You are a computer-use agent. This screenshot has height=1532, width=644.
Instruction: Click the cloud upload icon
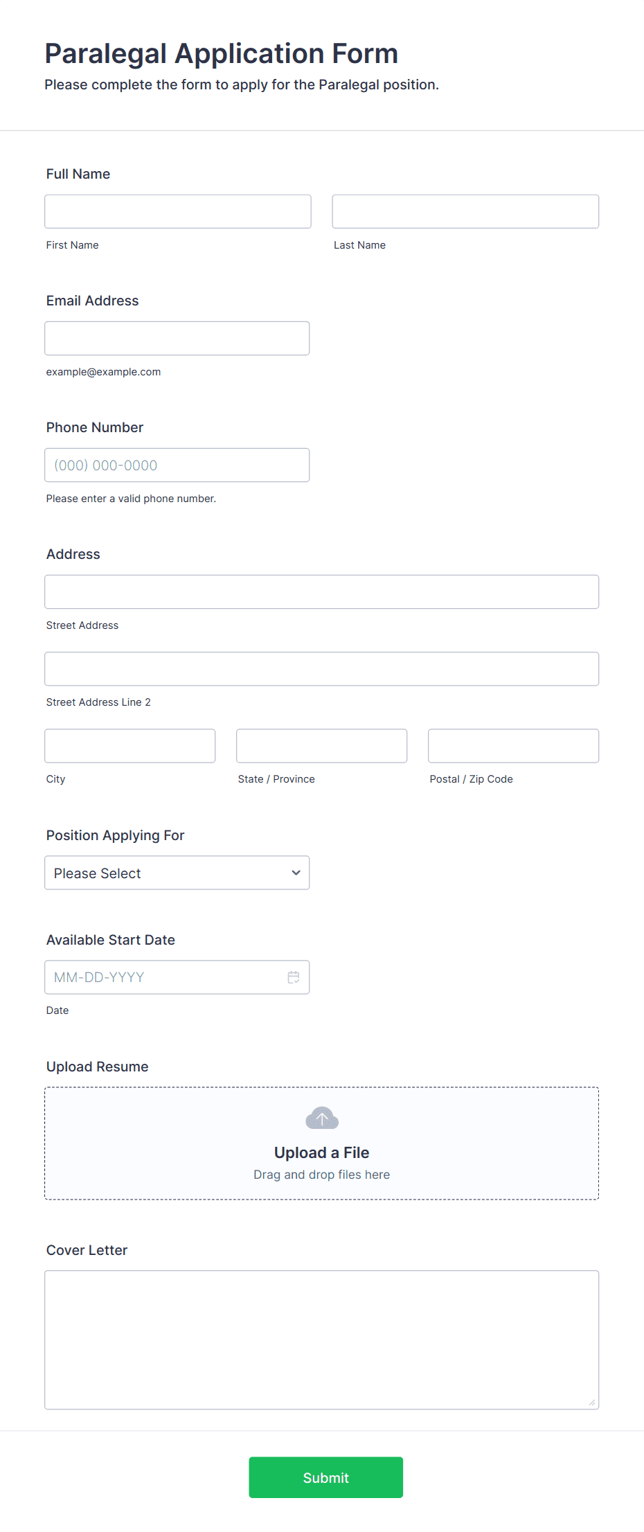click(322, 1118)
